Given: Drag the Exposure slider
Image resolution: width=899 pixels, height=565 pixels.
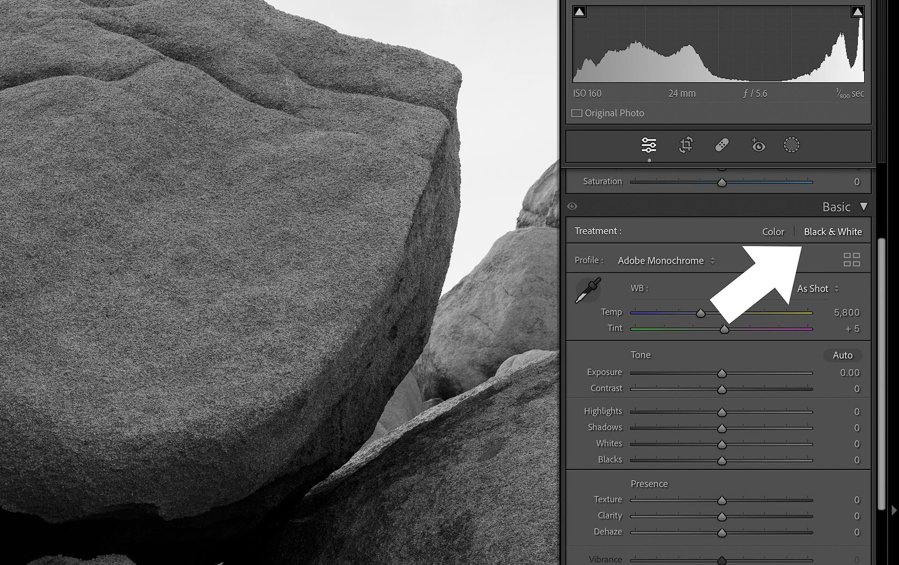Looking at the screenshot, I should click(x=722, y=372).
